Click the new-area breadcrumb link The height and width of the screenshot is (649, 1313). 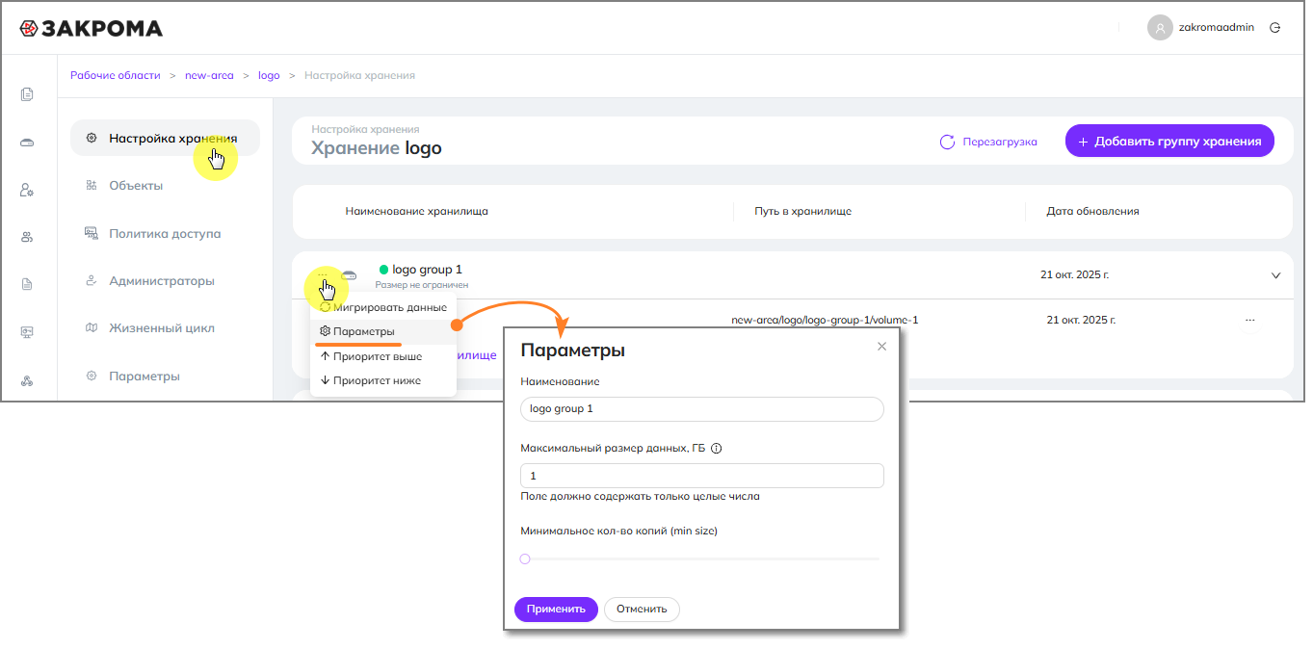[x=209, y=75]
